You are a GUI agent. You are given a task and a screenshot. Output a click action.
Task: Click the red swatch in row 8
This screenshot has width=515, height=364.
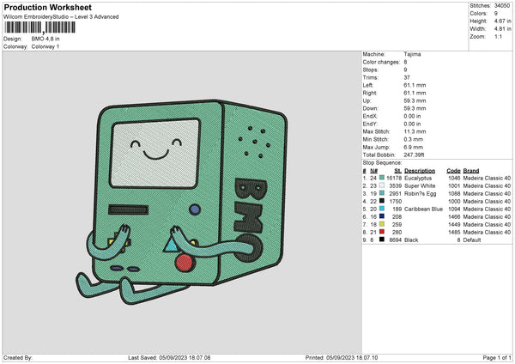[x=382, y=232]
